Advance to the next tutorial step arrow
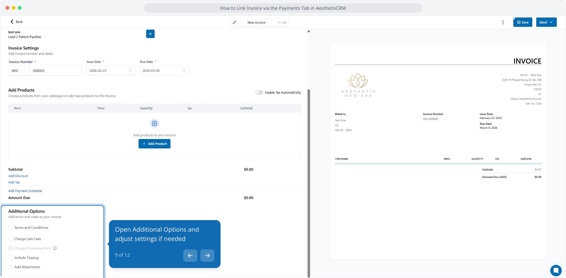566x278 pixels. [207, 256]
